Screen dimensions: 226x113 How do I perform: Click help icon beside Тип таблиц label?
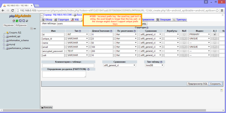click(161, 62)
